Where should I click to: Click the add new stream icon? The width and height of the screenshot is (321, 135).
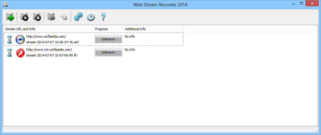point(10,17)
